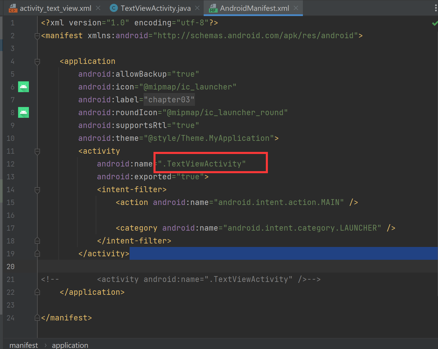Collapse the intent-filter fold on line 14

(x=37, y=190)
